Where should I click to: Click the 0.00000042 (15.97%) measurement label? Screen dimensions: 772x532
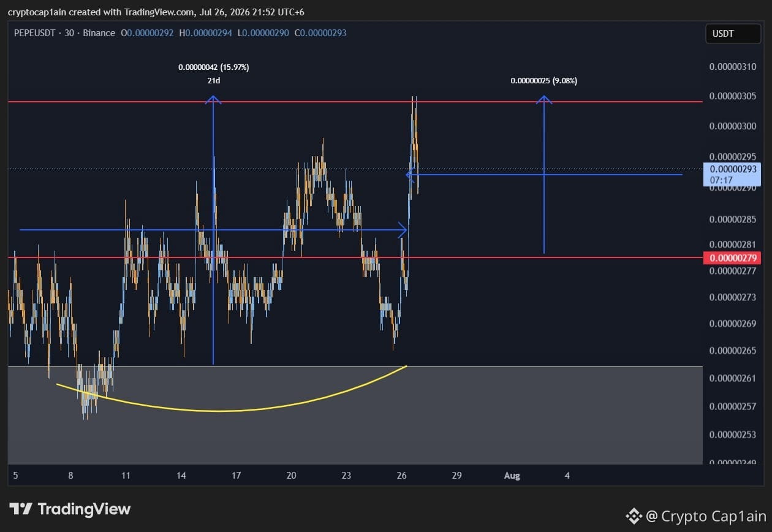click(213, 67)
